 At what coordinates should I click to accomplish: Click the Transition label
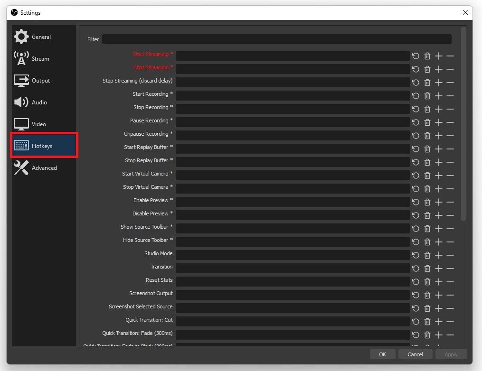point(161,267)
